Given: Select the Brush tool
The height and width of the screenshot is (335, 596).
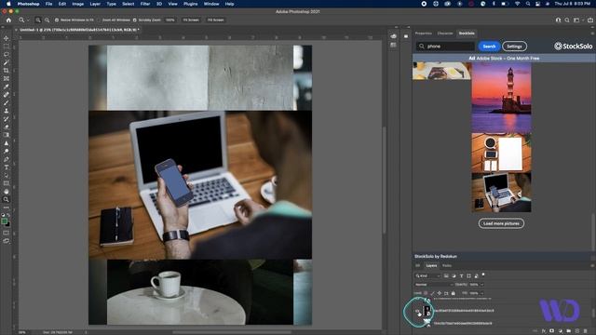Looking at the screenshot, I should pyautogui.click(x=7, y=102).
